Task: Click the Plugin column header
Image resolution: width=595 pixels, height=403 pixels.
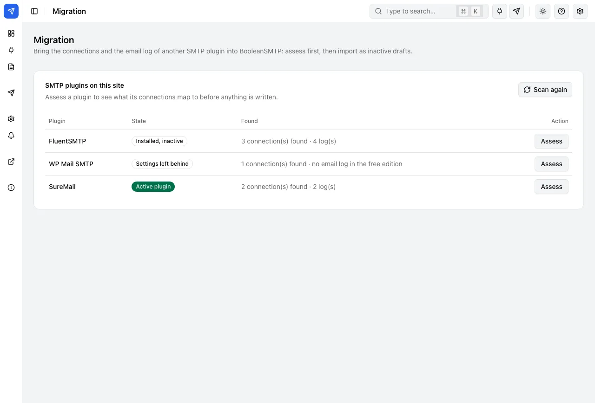Action: (x=57, y=121)
